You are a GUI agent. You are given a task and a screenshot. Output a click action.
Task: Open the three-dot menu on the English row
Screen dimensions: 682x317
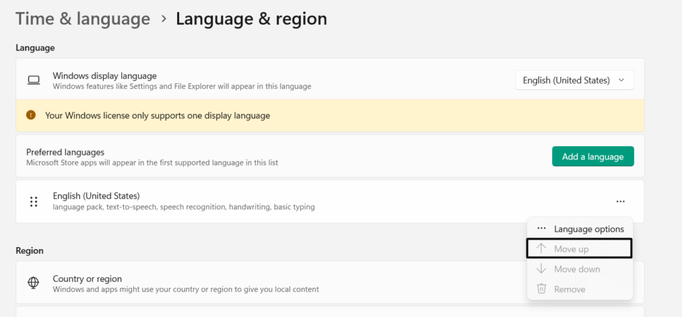click(620, 201)
